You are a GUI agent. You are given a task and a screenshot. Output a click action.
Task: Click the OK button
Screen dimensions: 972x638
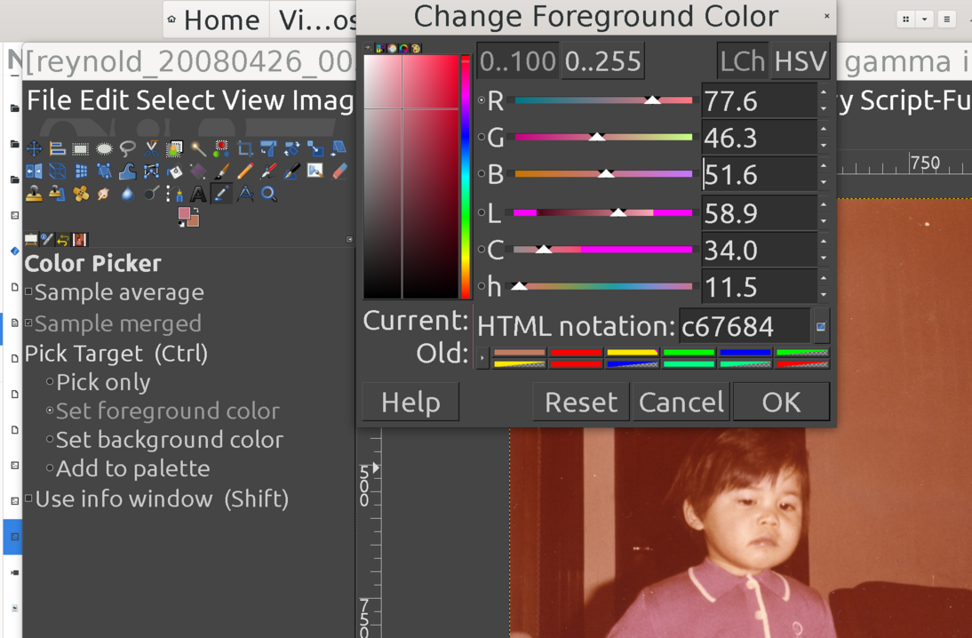tap(781, 402)
